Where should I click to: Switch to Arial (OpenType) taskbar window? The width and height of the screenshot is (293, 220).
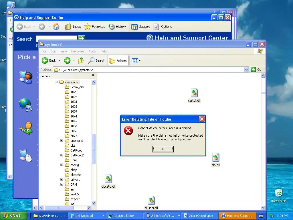pyautogui.click(x=199, y=216)
